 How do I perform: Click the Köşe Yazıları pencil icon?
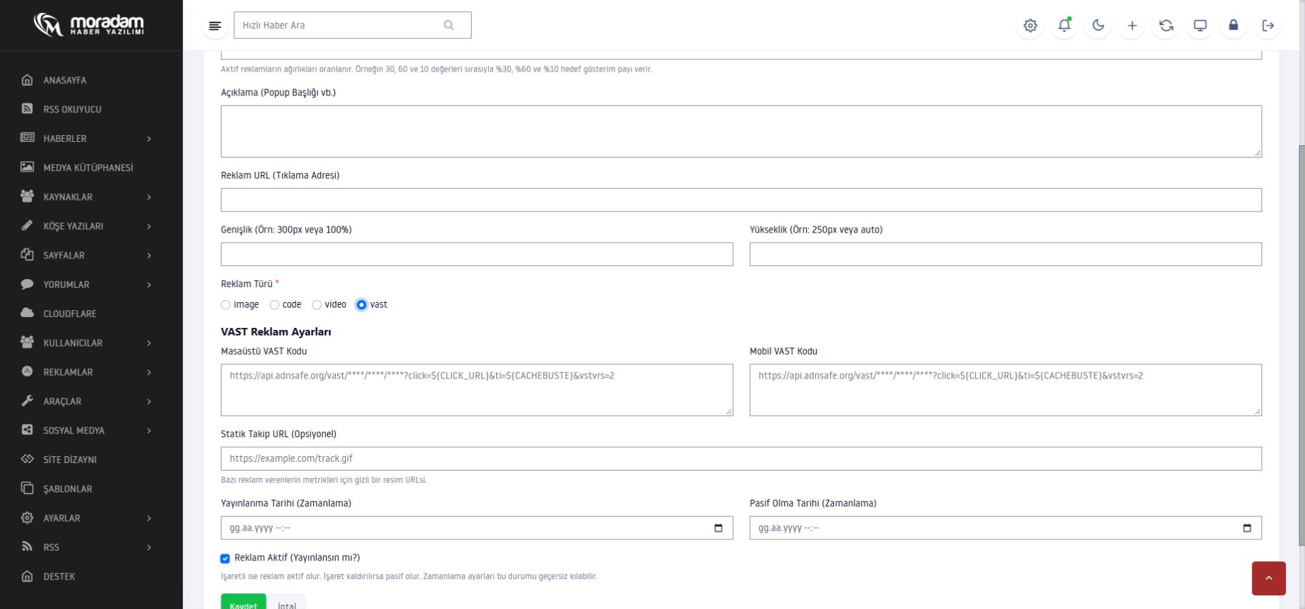27,226
